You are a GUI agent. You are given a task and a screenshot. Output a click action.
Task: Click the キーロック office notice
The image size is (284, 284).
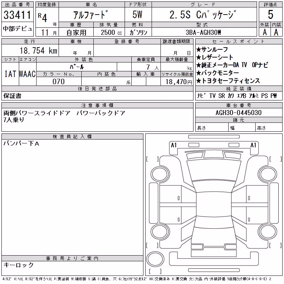click(18, 265)
